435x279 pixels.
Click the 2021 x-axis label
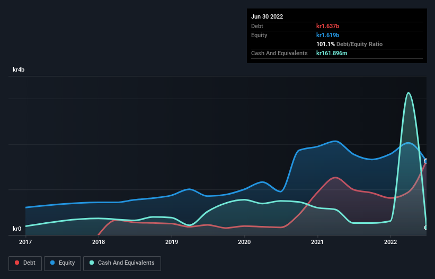[317, 242]
